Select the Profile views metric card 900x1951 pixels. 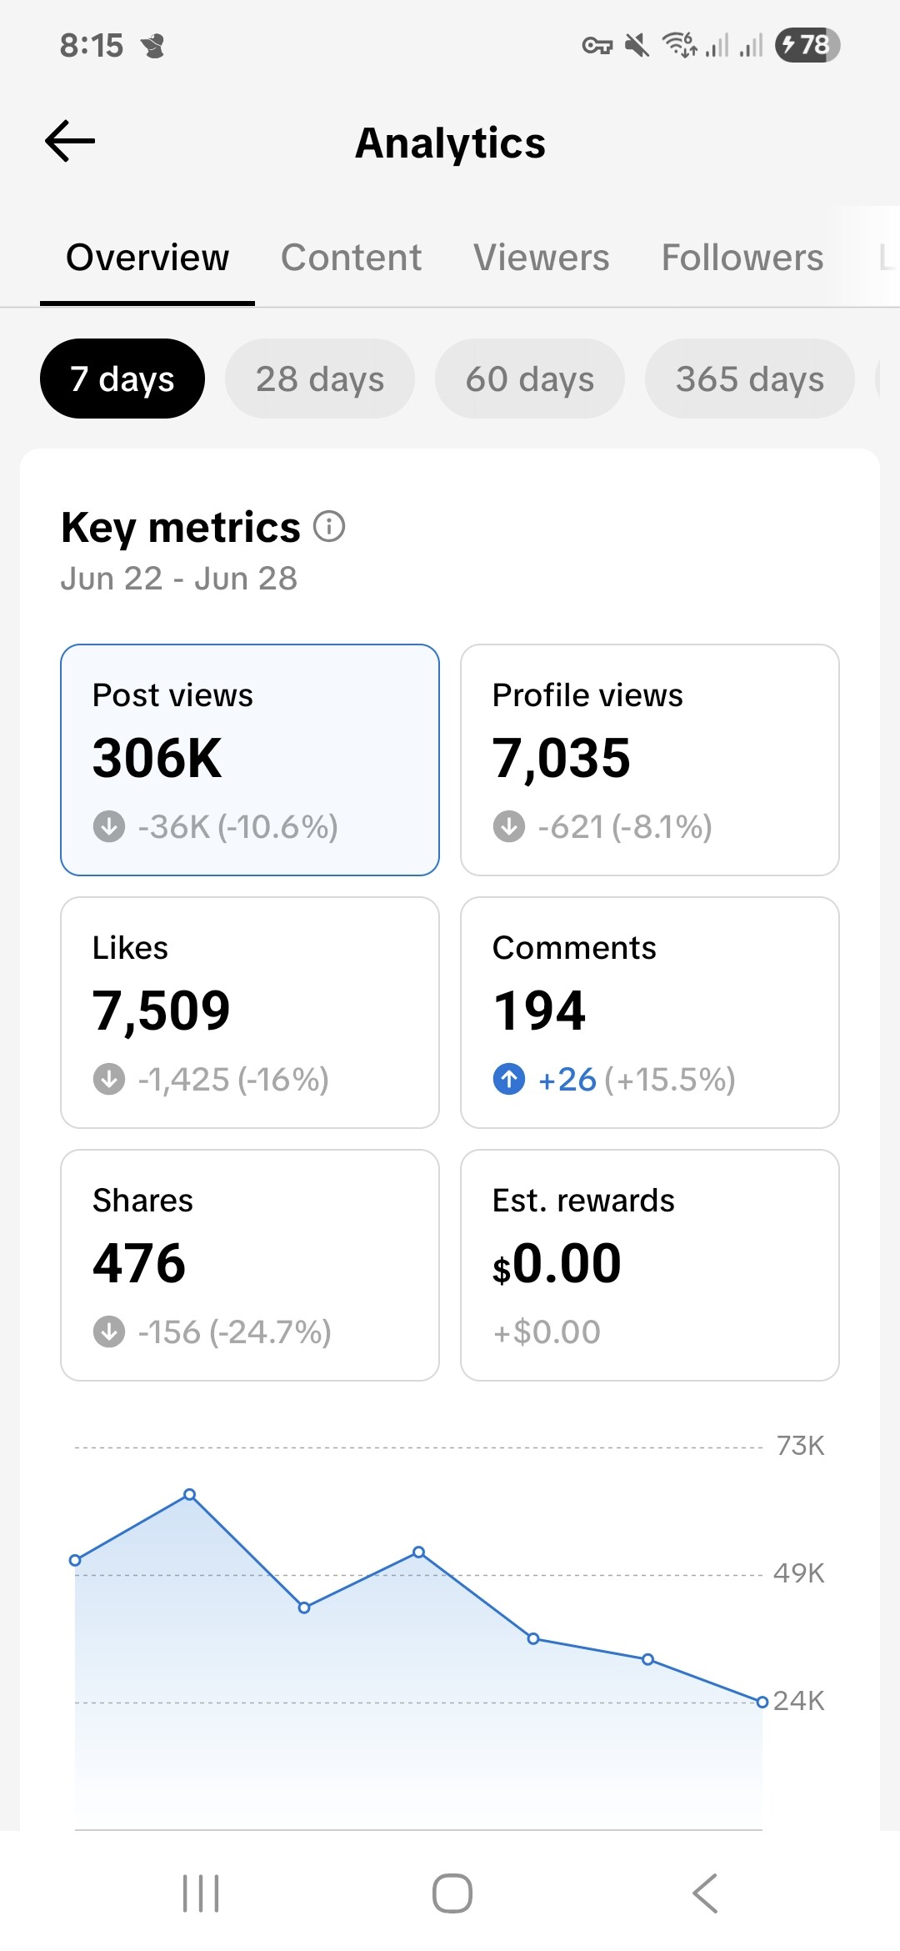pos(649,760)
